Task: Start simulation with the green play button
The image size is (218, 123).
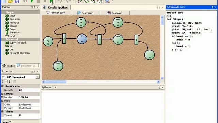Action: tap(32, 1)
